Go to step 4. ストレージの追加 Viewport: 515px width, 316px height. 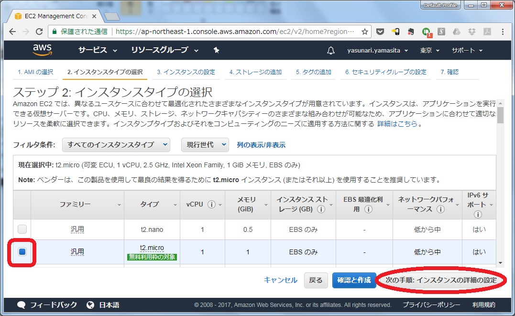click(255, 72)
